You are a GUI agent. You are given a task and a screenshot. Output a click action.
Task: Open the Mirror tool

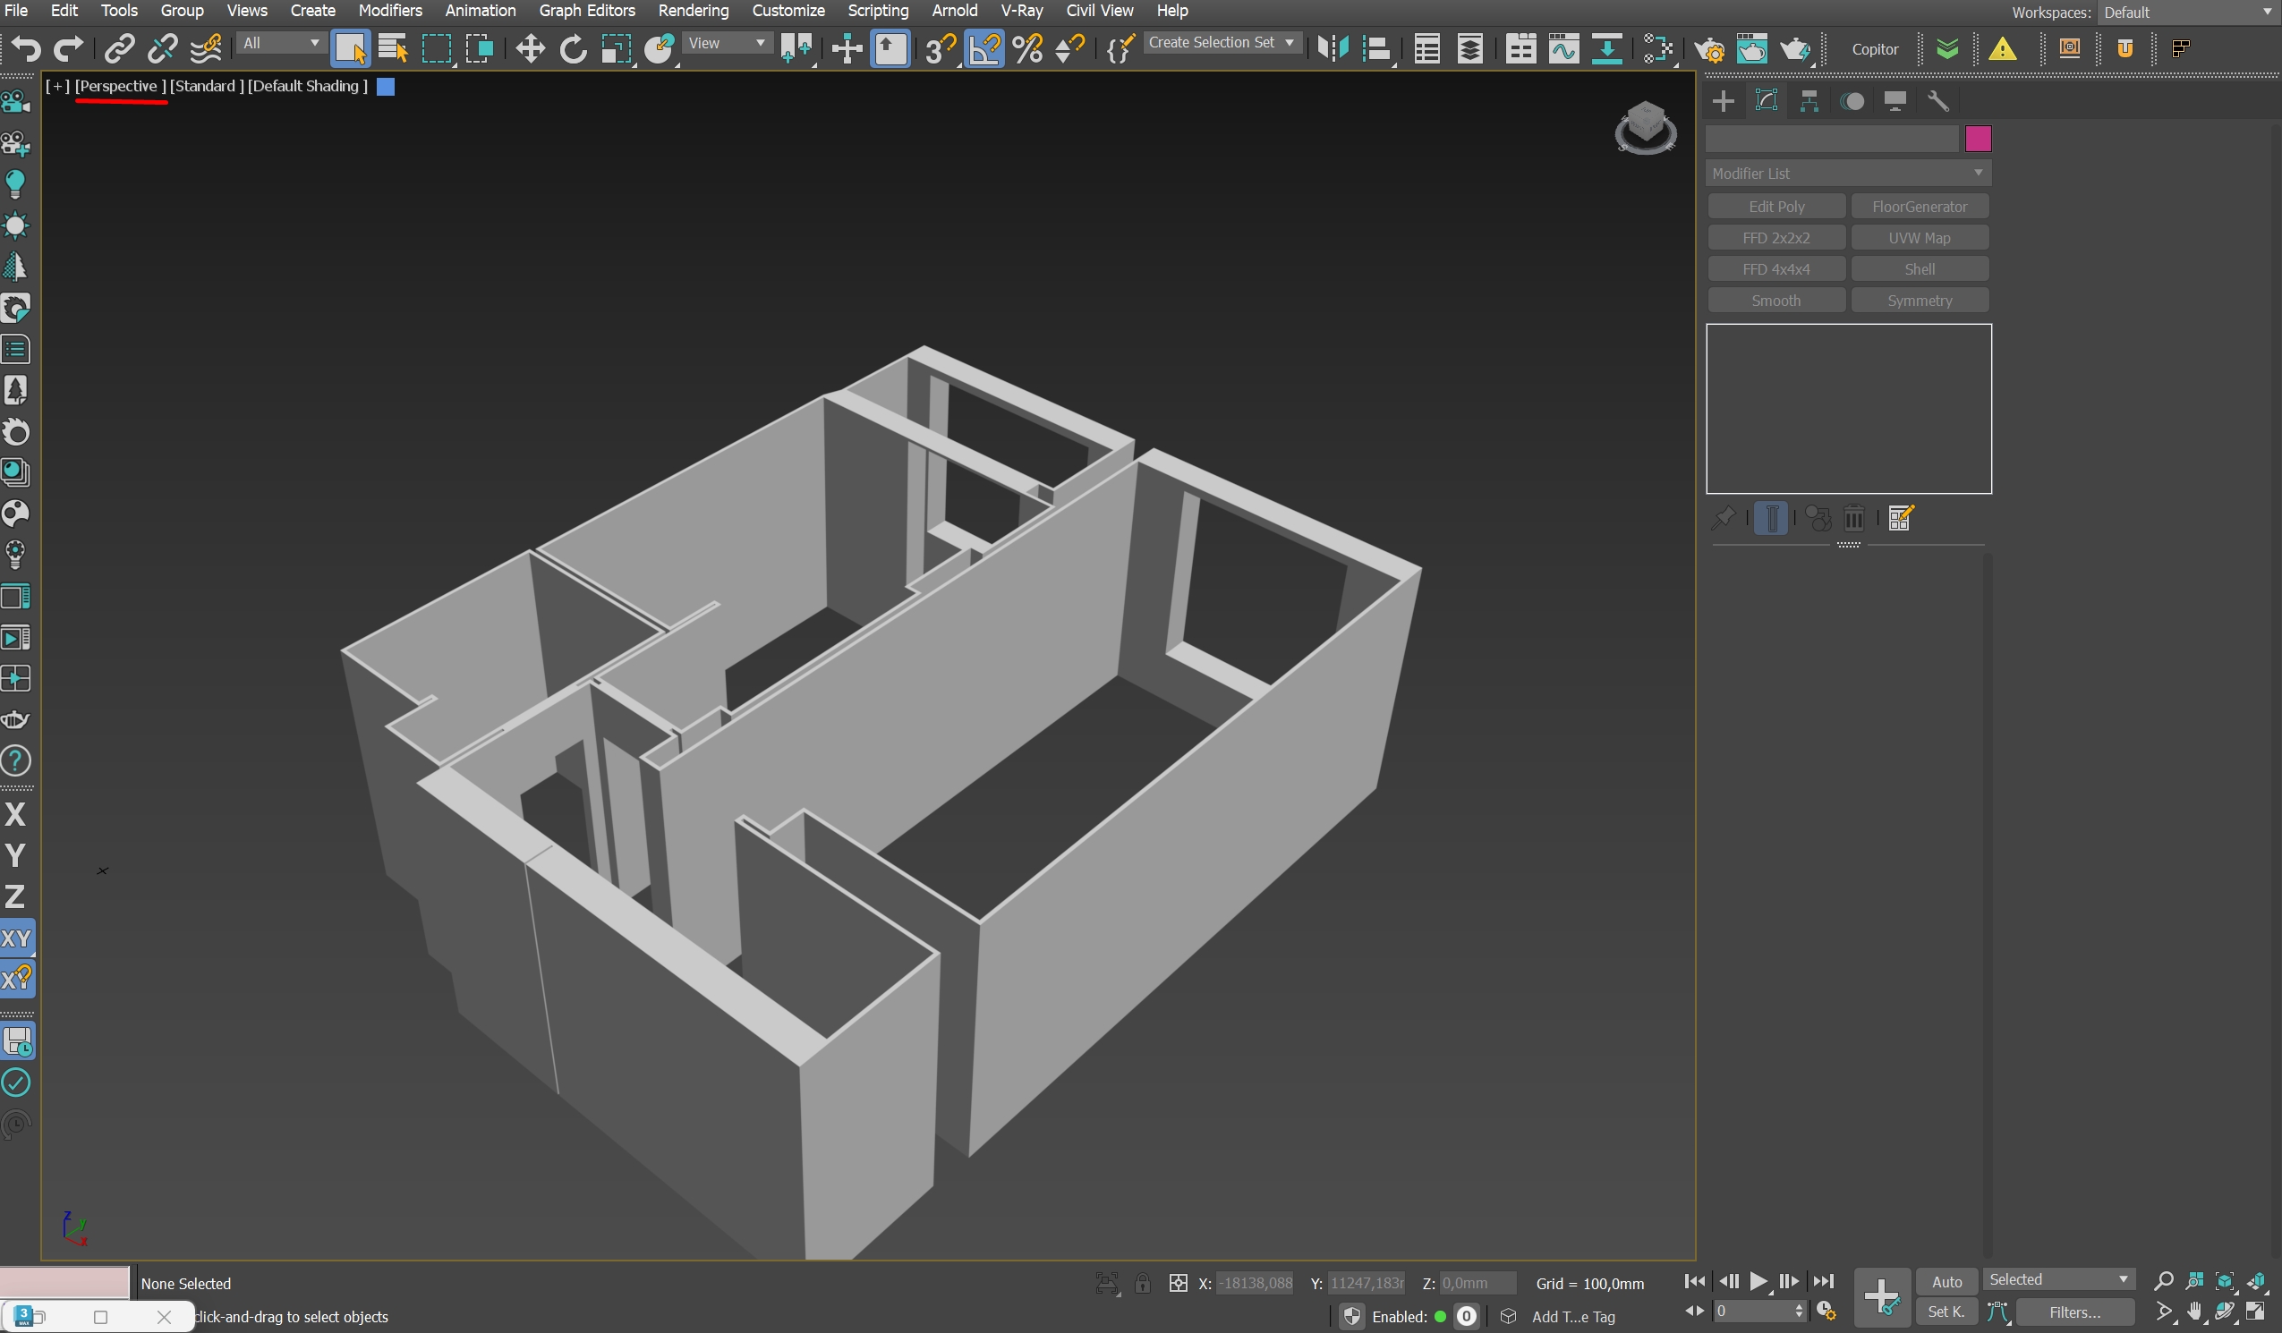tap(1333, 48)
